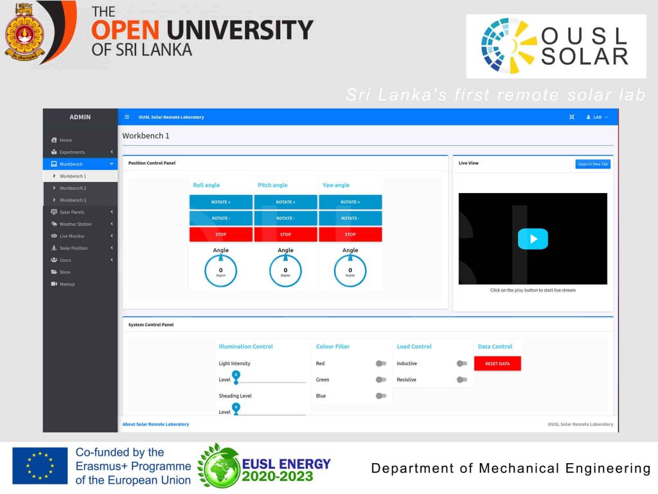Stop the Yaw angle rotation

pos(350,234)
